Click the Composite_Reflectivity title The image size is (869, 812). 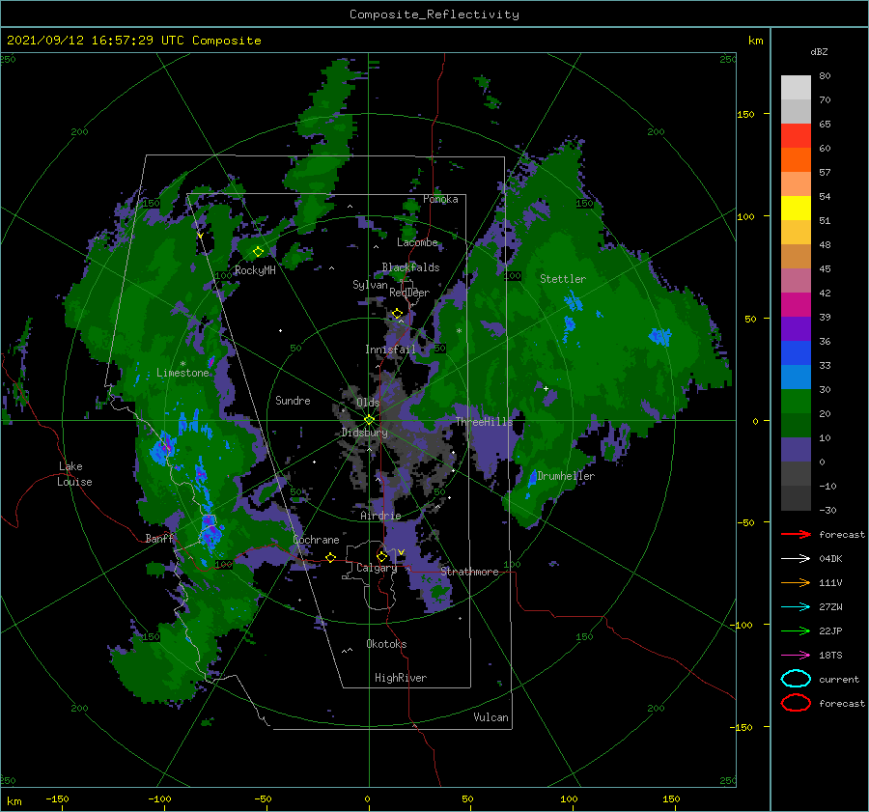(x=434, y=14)
